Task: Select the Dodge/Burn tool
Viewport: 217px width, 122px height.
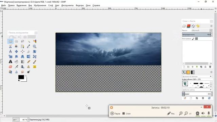Action: (28, 72)
